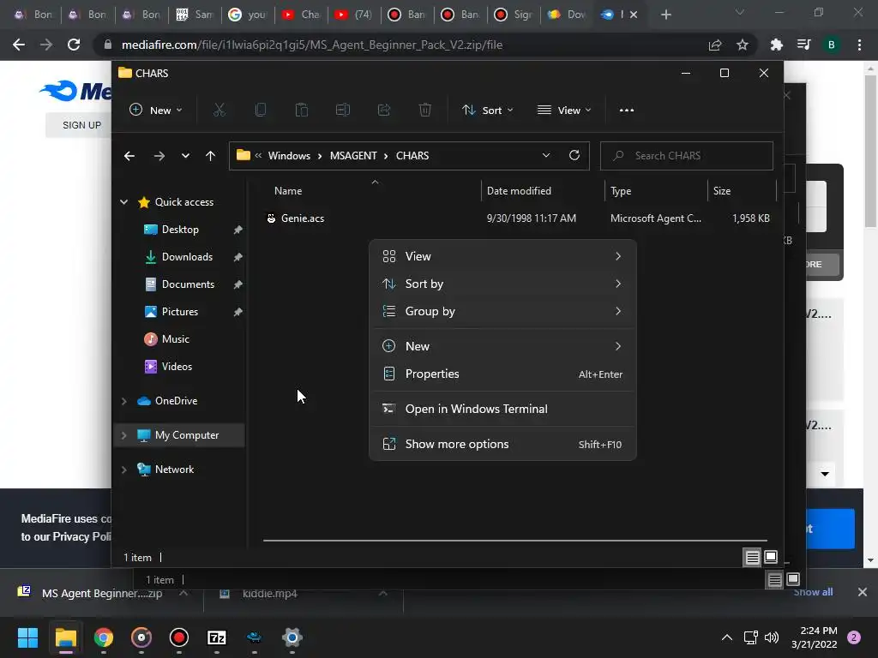Click the Chrome share page icon

point(715,45)
